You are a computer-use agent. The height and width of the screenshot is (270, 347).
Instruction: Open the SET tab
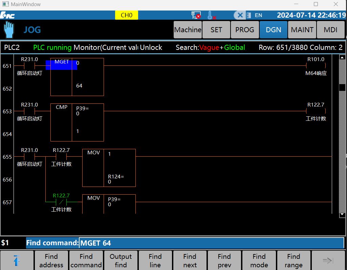216,30
